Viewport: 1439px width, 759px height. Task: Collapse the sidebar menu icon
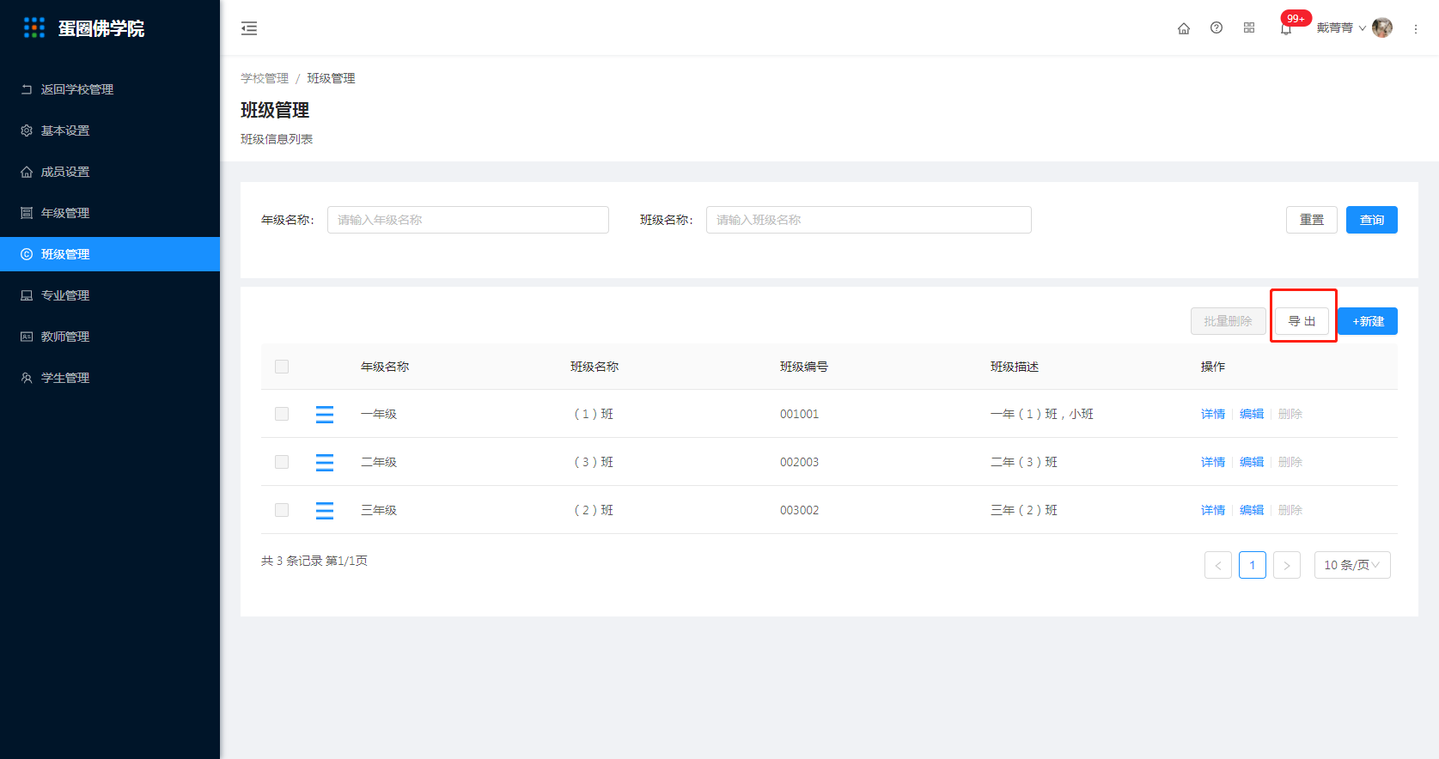click(x=249, y=28)
